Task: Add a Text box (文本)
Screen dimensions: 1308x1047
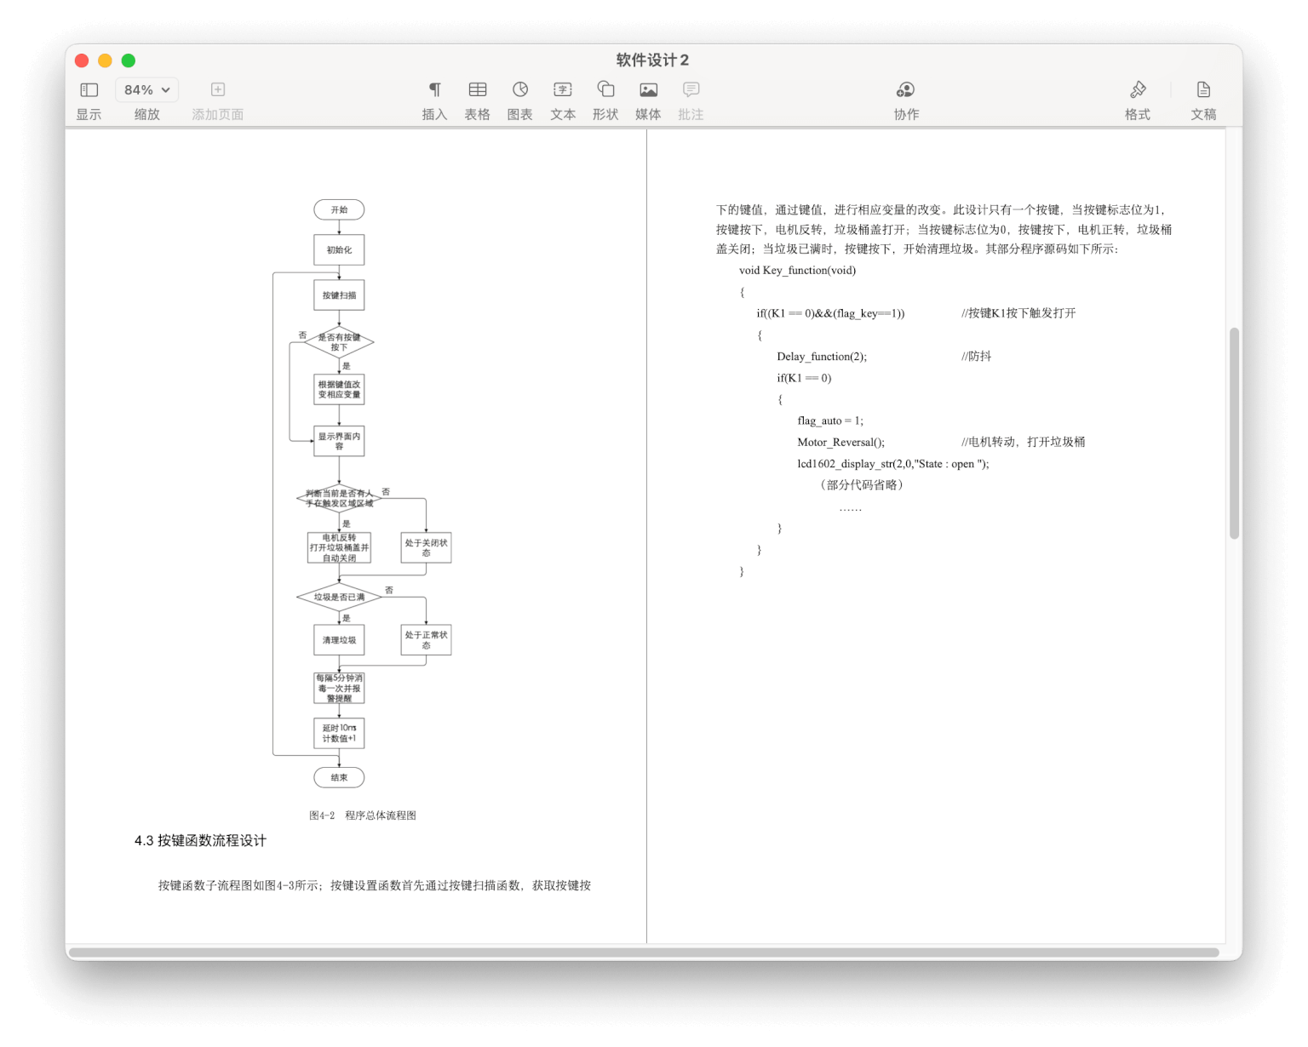Action: [563, 89]
